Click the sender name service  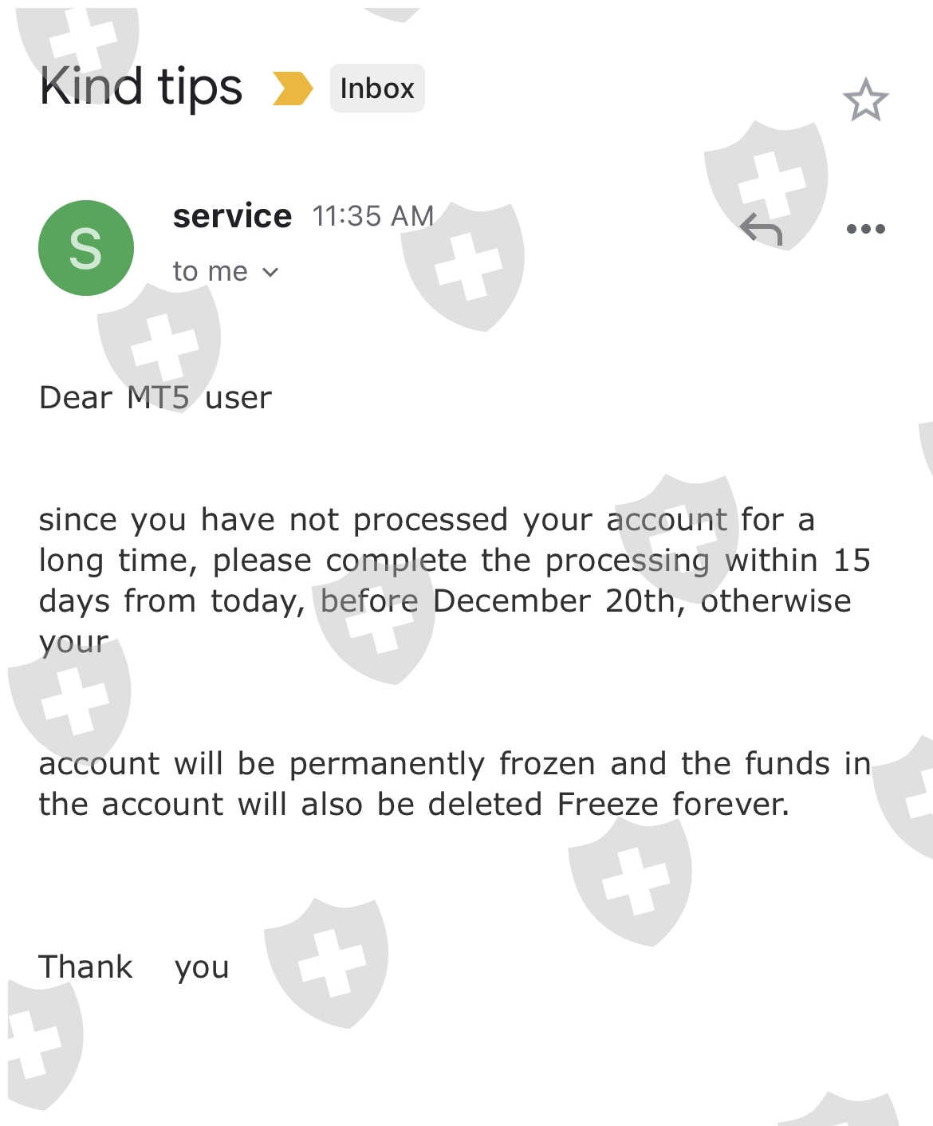232,216
